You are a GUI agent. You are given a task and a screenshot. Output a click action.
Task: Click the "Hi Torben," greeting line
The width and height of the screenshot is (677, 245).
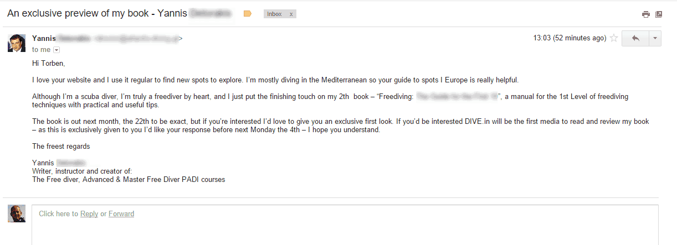pos(48,64)
